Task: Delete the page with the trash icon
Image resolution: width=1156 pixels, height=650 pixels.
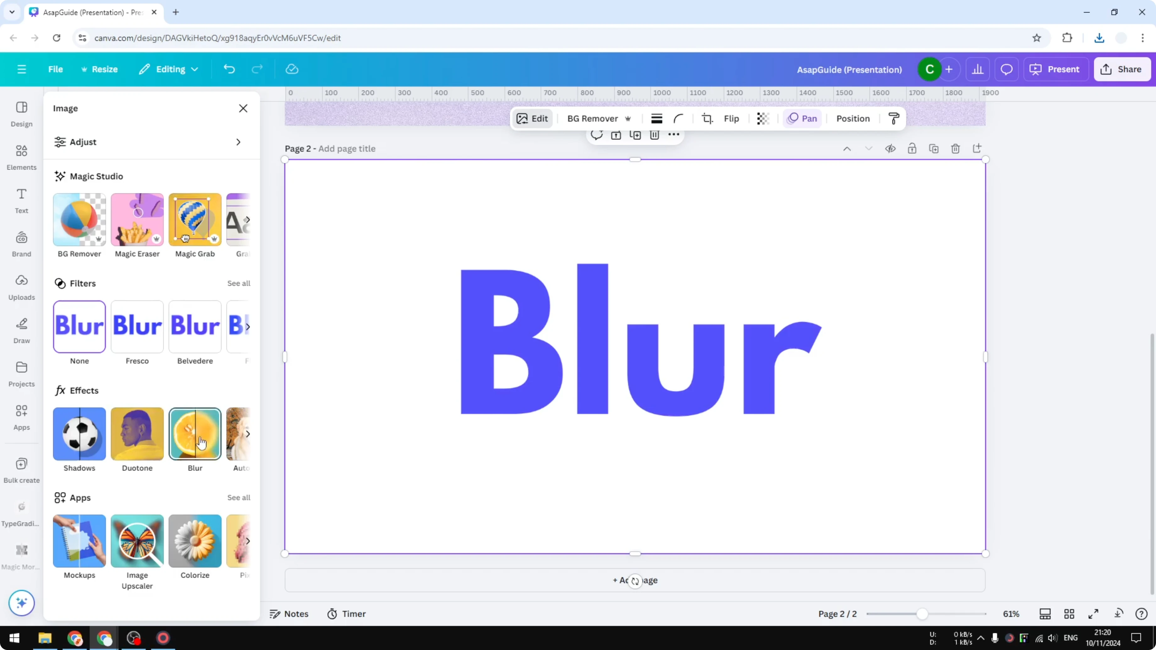Action: (955, 149)
